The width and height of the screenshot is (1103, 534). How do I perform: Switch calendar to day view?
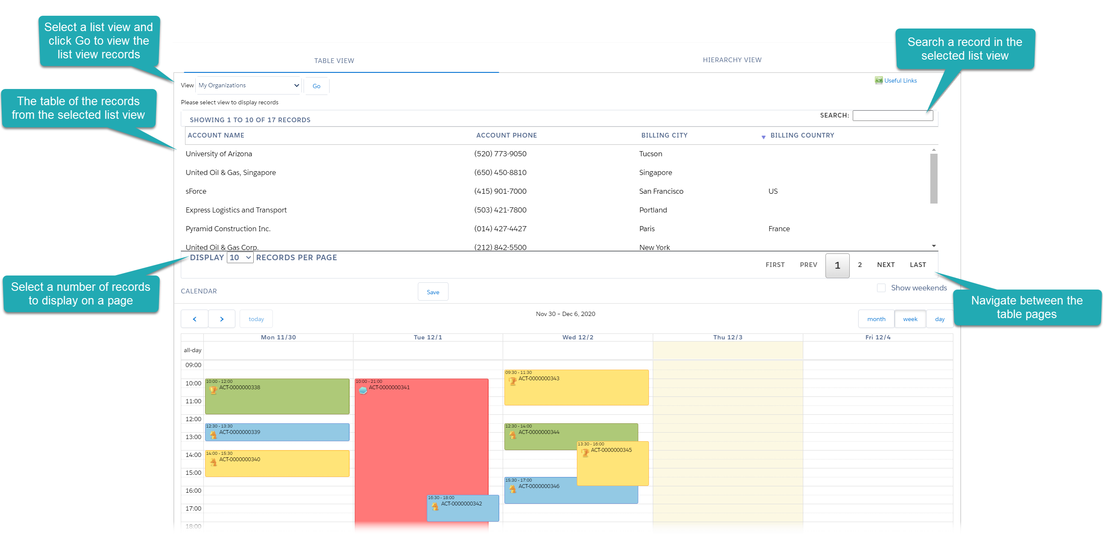(940, 319)
